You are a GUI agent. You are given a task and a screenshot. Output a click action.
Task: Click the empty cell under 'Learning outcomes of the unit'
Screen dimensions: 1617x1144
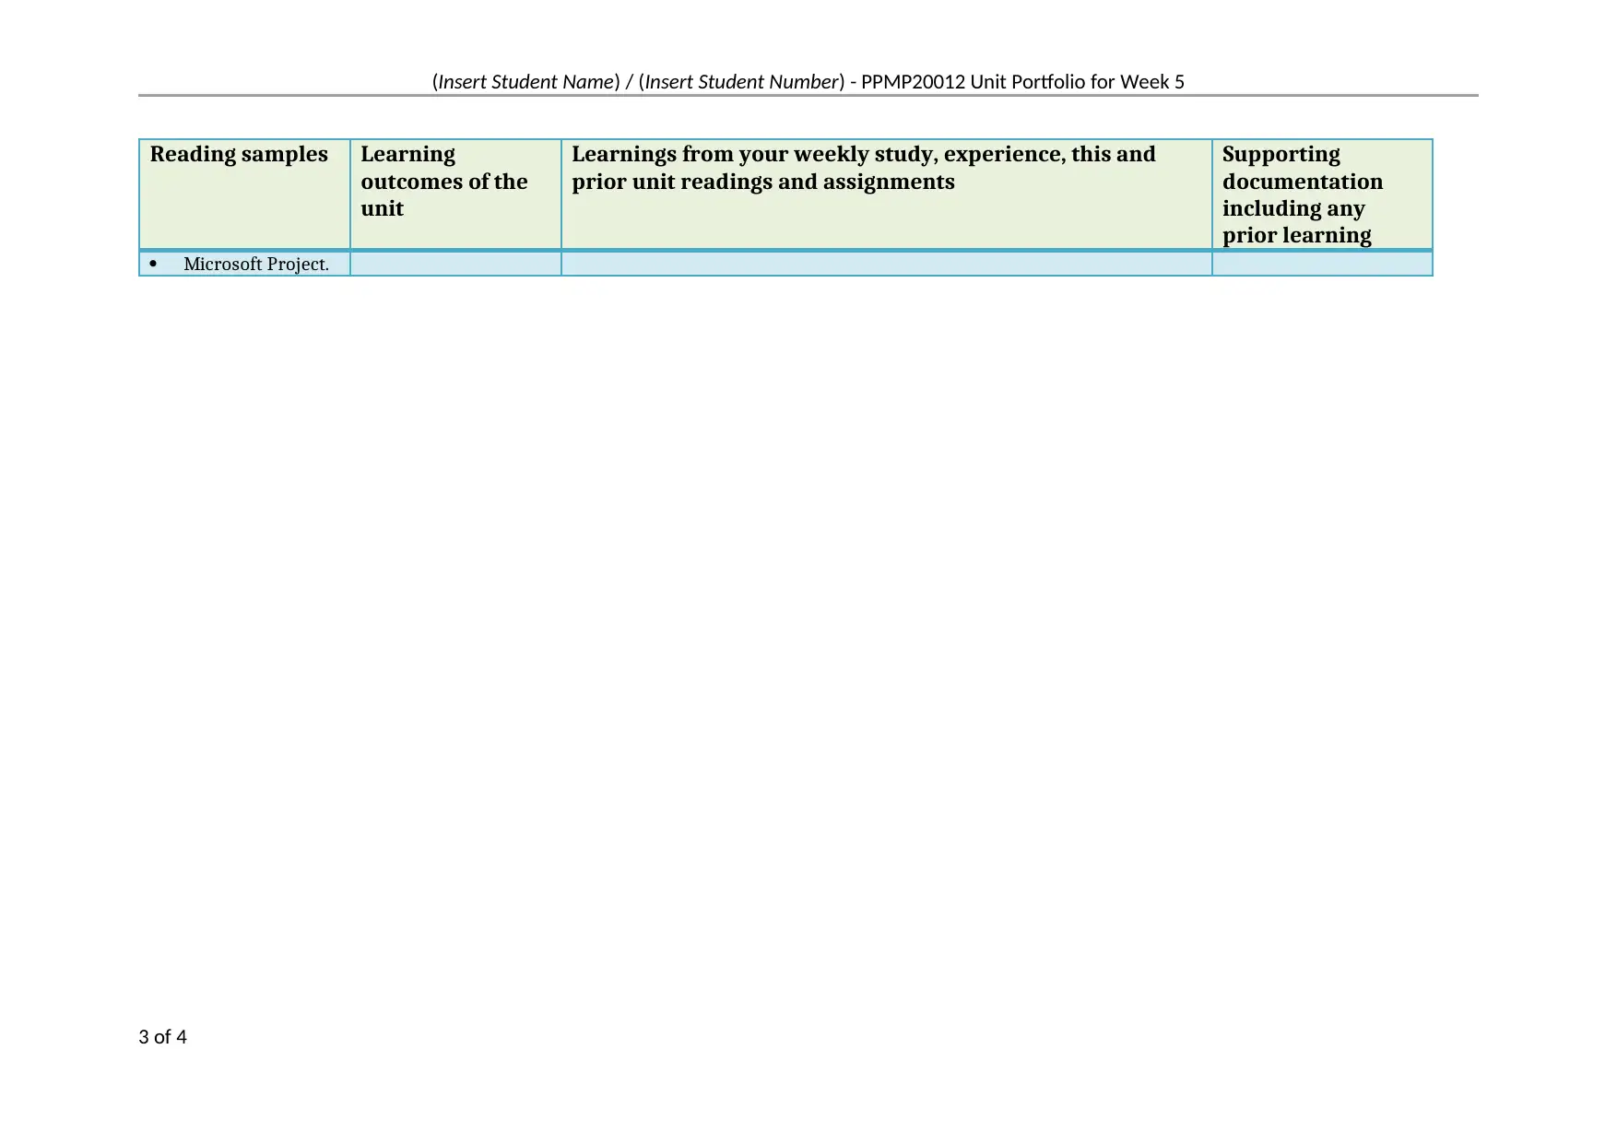click(x=455, y=264)
